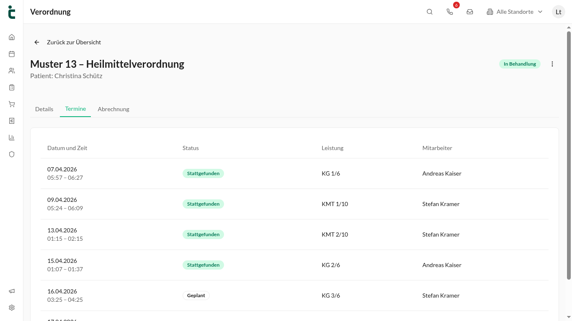Open the shield icon in sidebar
This screenshot has width=572, height=321.
click(12, 154)
